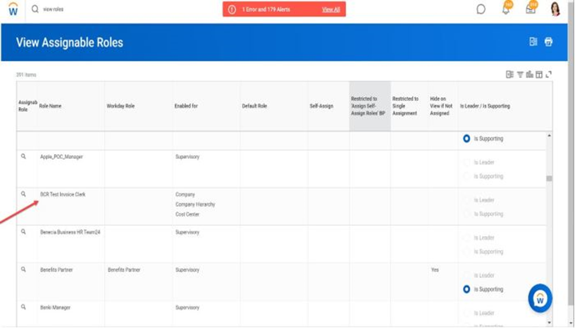
Task: Select Is Supporting for BCR Test Invoice Clerk
Action: coord(466,214)
